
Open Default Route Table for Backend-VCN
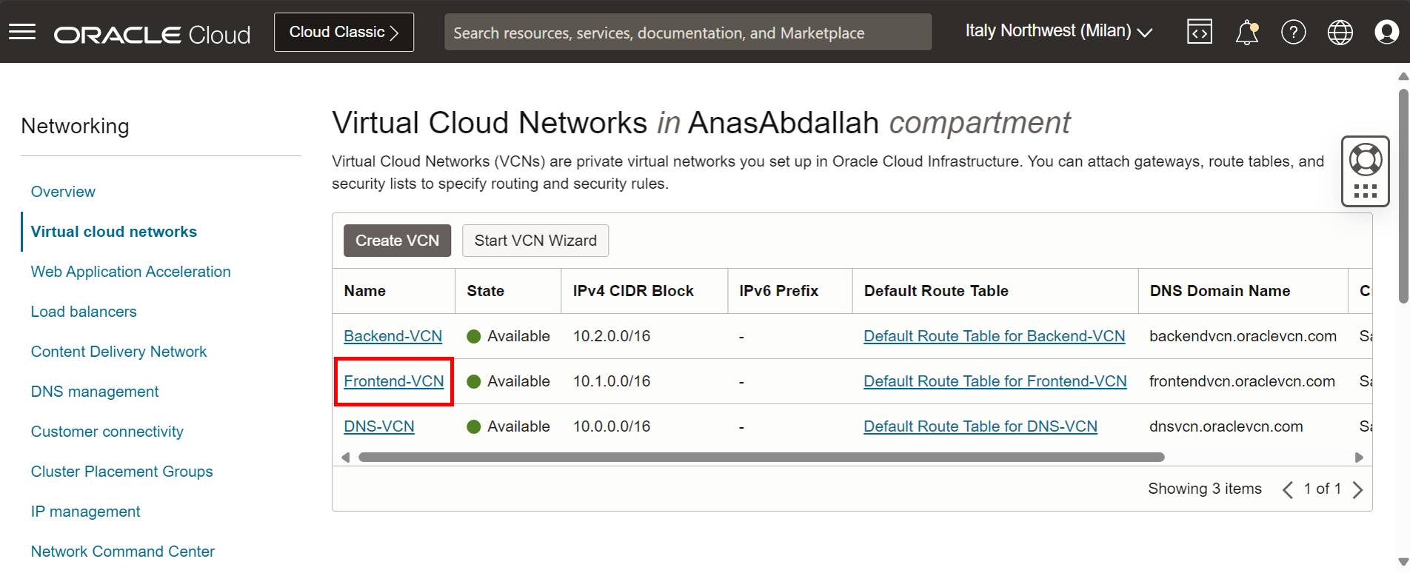point(994,336)
